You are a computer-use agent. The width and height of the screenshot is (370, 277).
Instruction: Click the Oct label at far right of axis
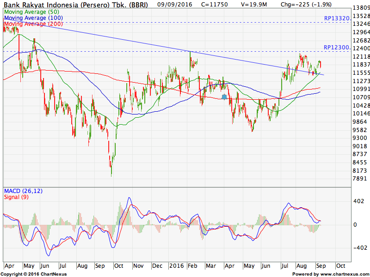coord(341,266)
